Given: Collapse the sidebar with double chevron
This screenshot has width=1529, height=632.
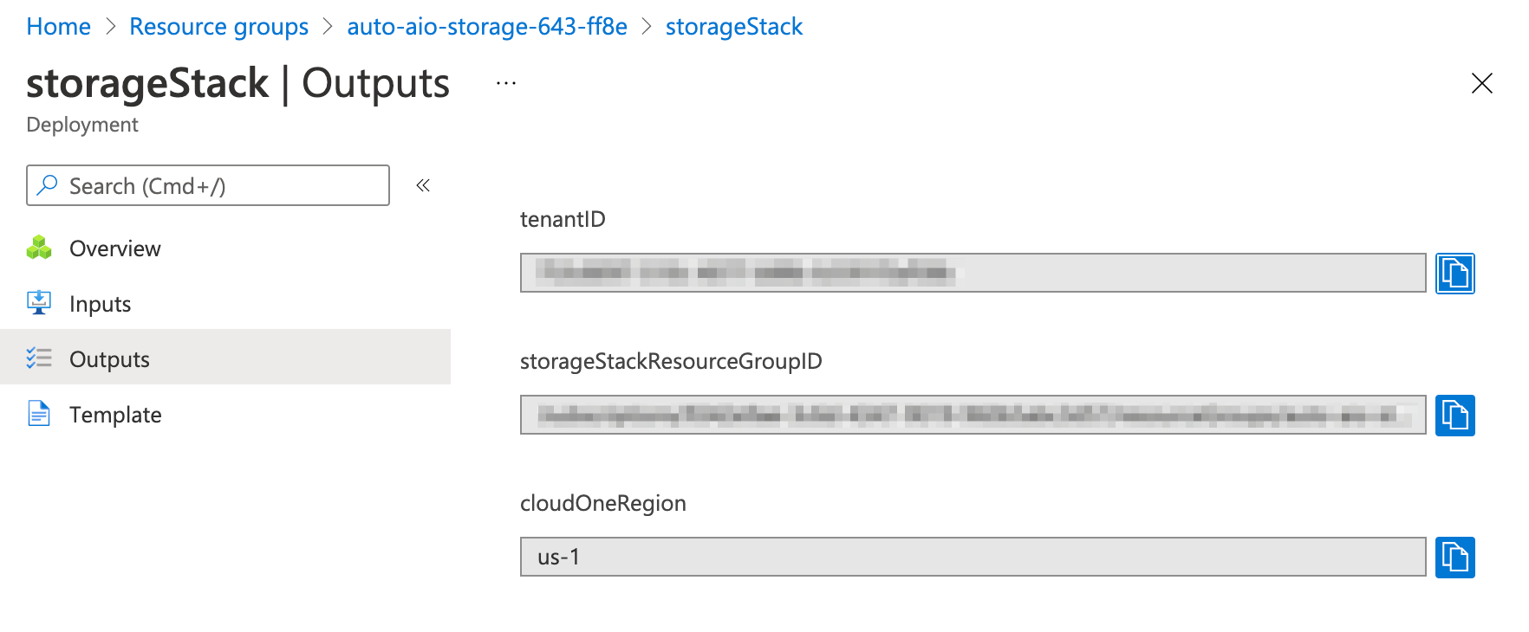Looking at the screenshot, I should point(423,185).
